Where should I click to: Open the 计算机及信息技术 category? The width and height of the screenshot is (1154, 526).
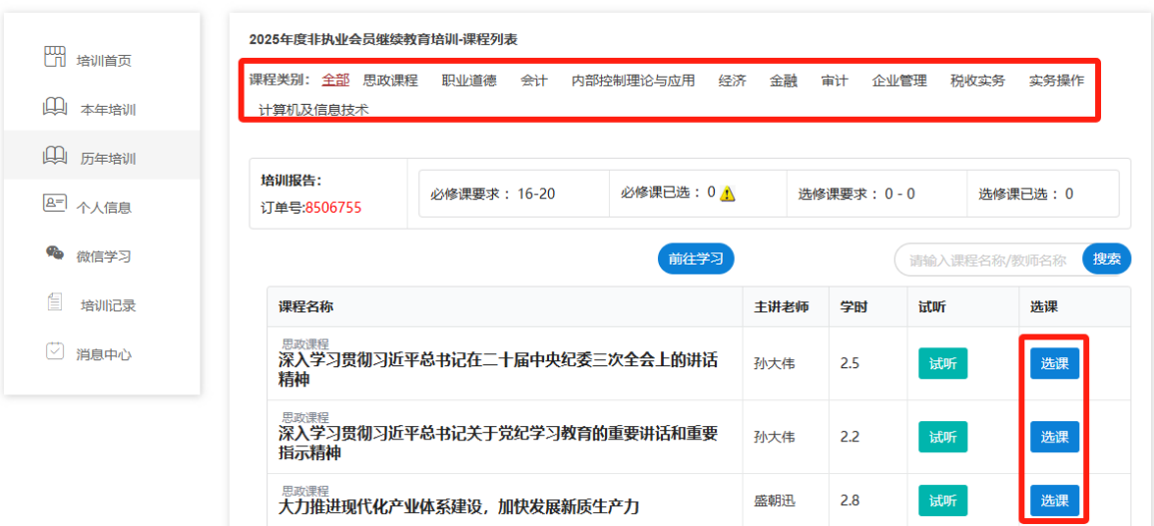(x=313, y=110)
